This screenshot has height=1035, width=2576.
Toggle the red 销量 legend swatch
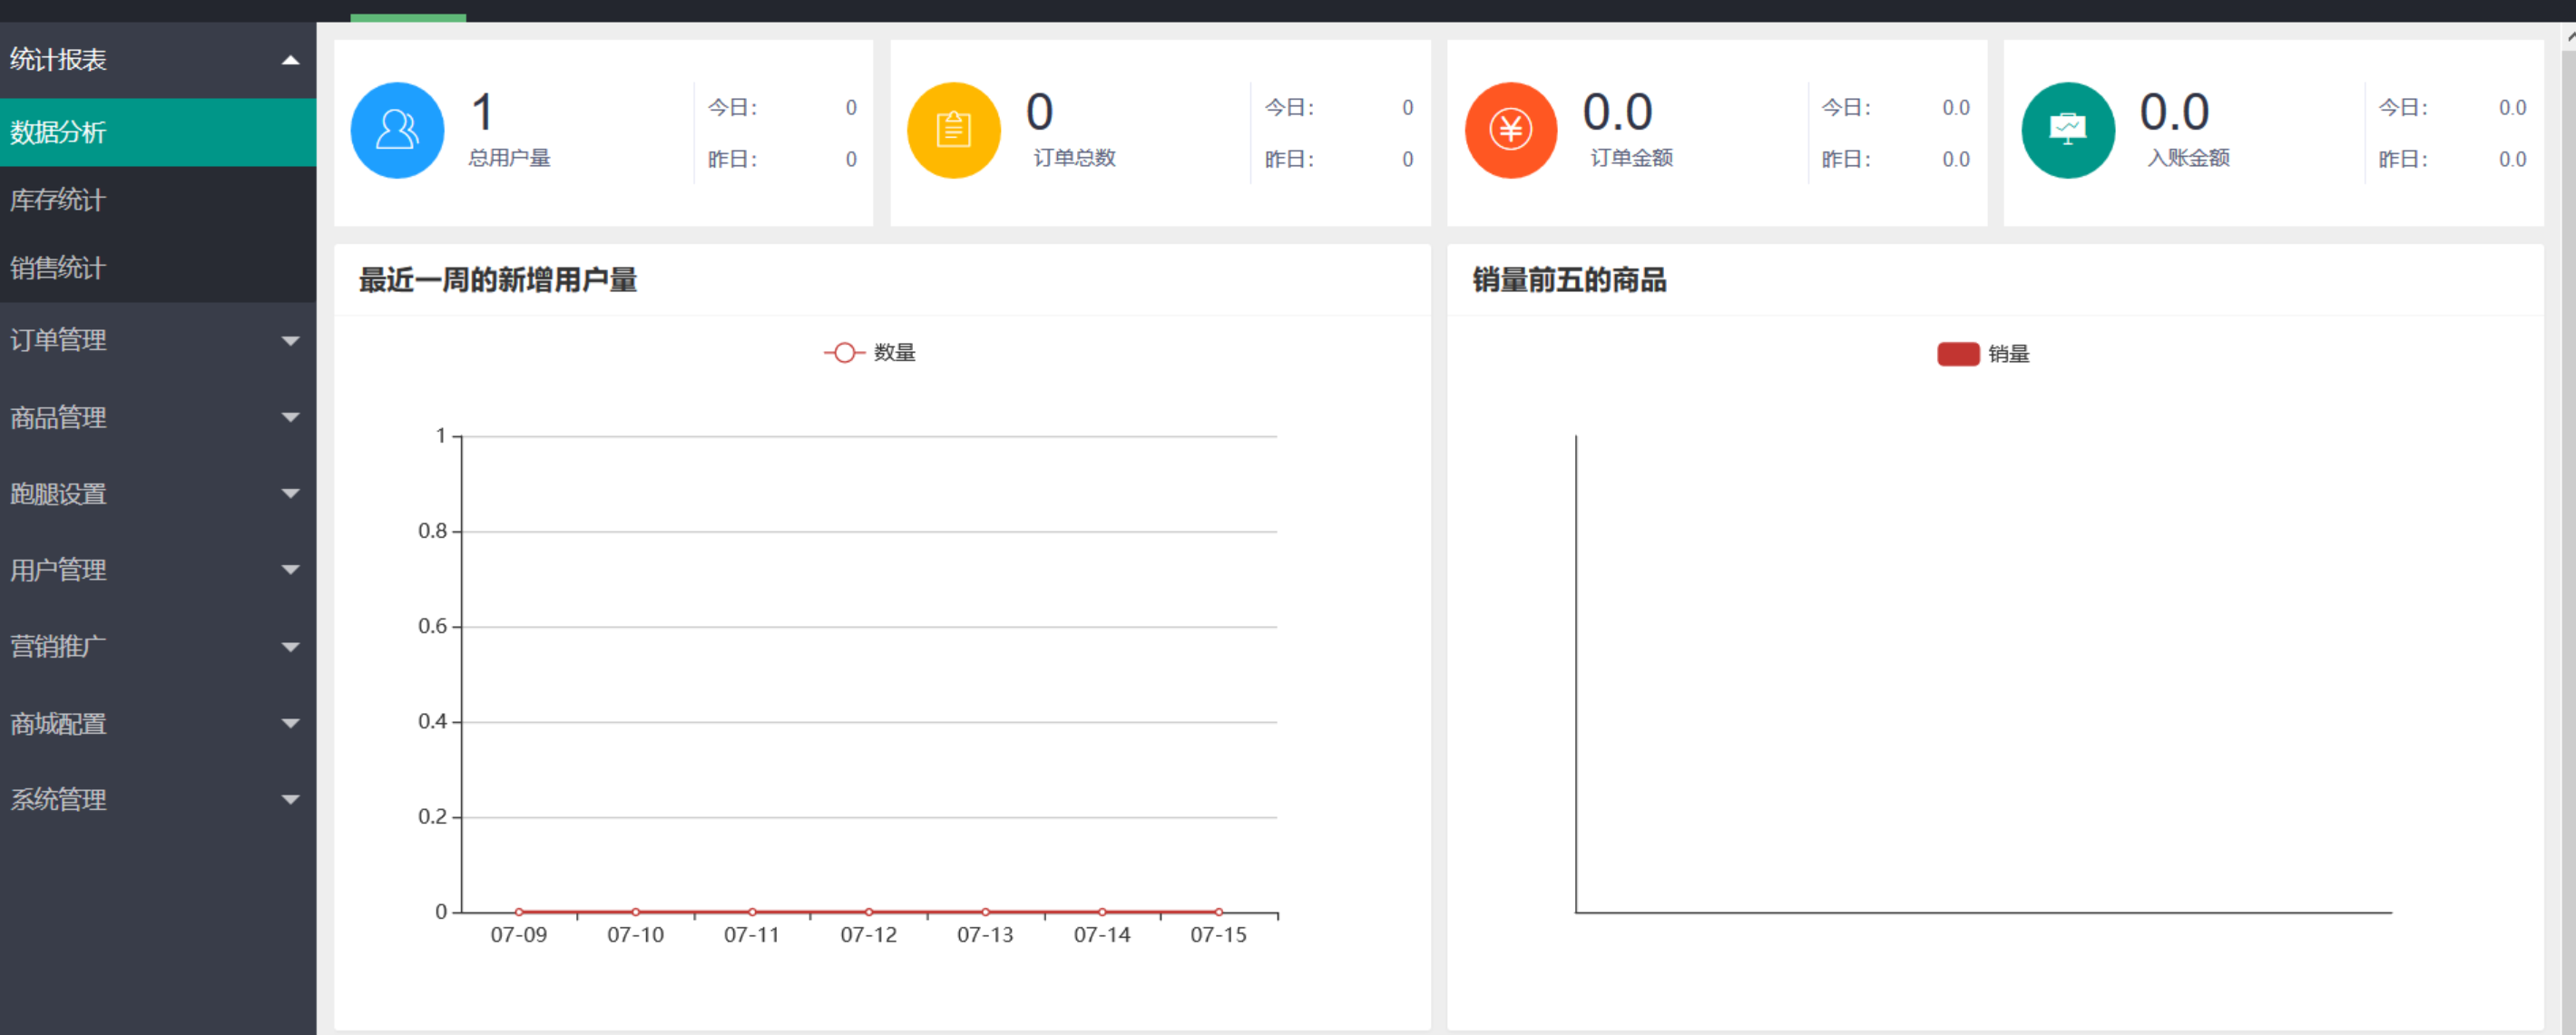pos(1957,354)
